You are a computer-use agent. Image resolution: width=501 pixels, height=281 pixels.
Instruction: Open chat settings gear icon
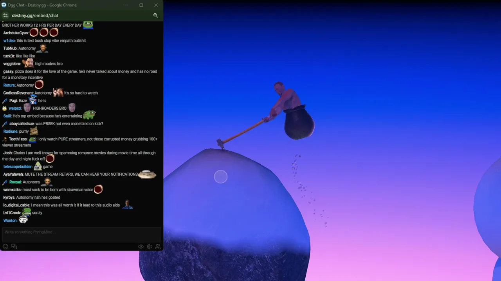[x=149, y=247]
